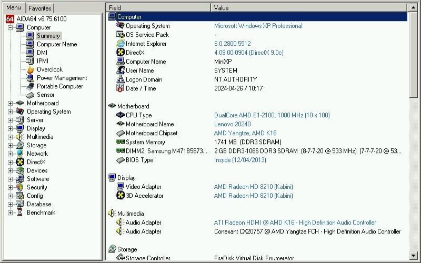The width and height of the screenshot is (421, 263).
Task: Open ATI Radeon HDMI audio controller link
Action: click(295, 222)
